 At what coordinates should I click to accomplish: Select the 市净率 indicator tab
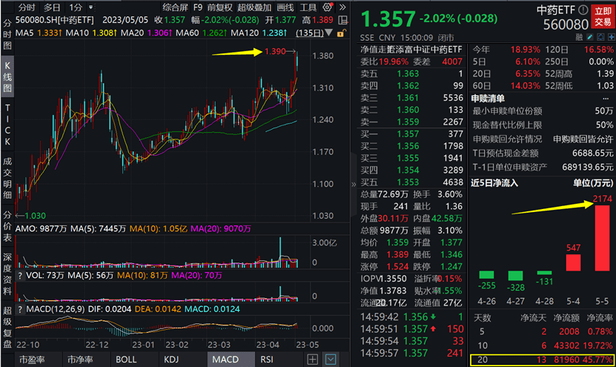click(80, 360)
